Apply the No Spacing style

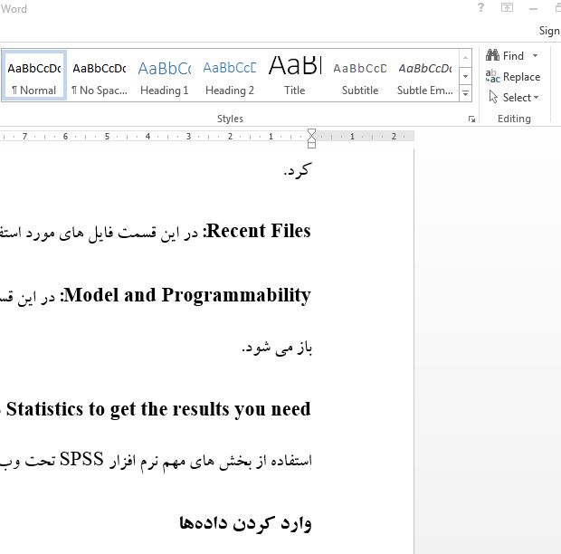[x=100, y=75]
